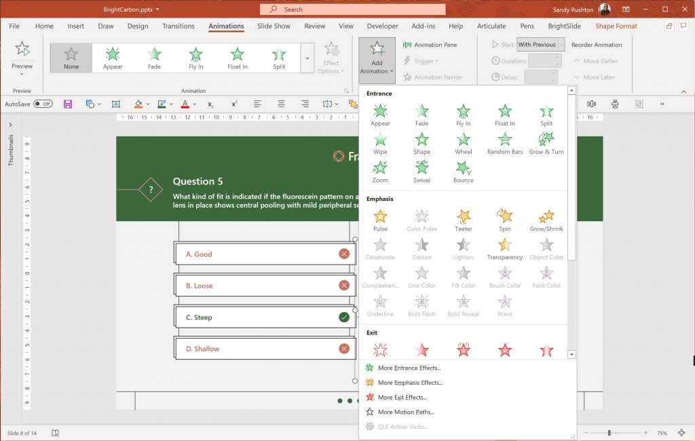Open the Effect Options dropdown
This screenshot has width=695, height=441.
click(331, 58)
